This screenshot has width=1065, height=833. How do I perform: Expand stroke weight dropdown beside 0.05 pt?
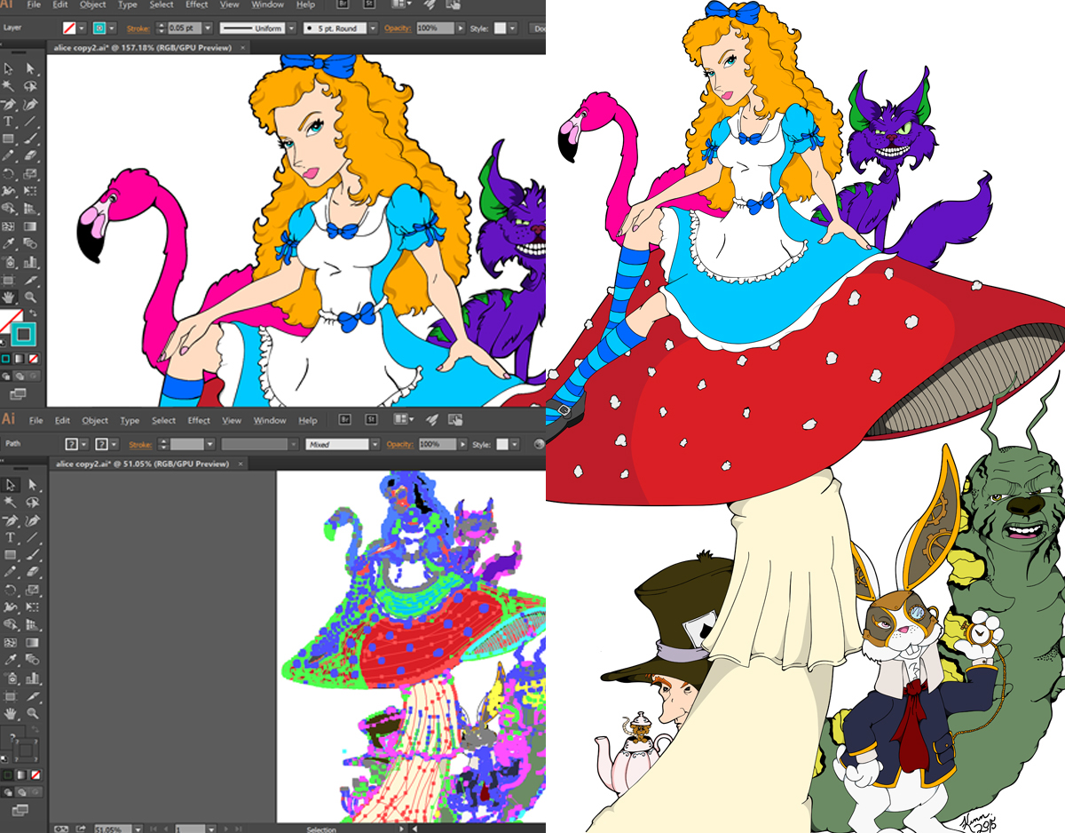tap(208, 28)
